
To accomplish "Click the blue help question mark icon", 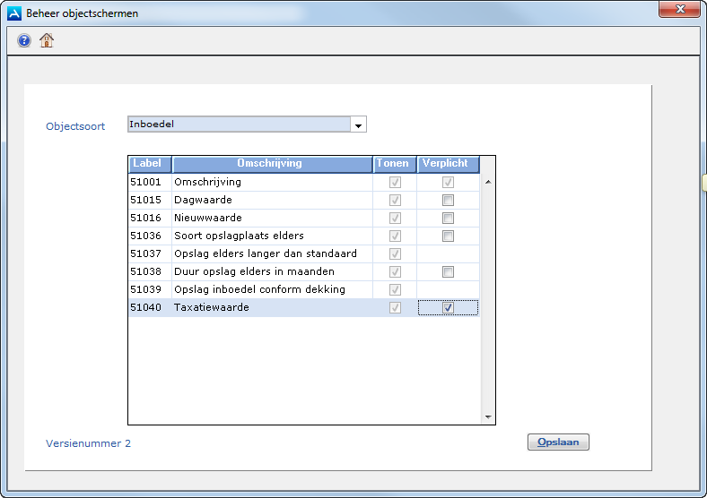I will (x=24, y=40).
